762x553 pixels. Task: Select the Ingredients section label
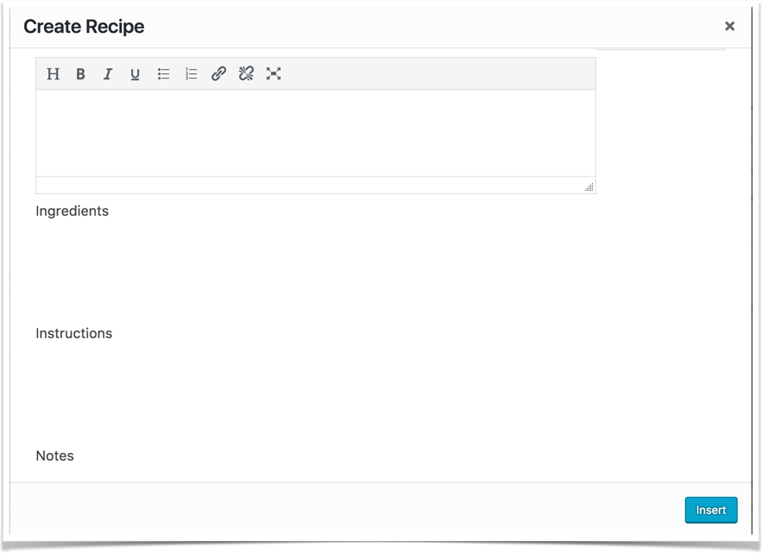point(72,211)
